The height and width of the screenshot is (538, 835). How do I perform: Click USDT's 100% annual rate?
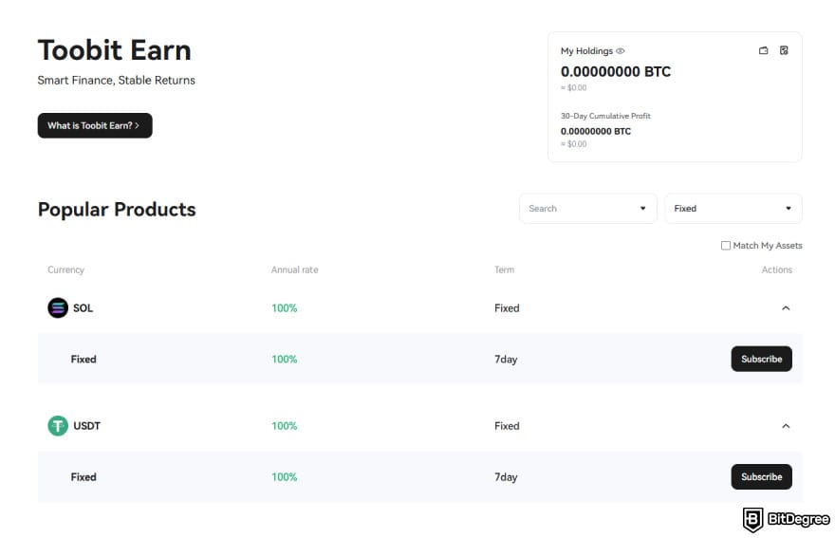285,426
